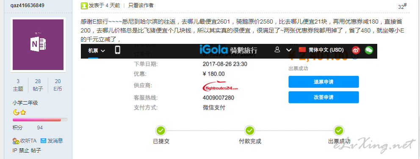Click the order date 2017-08-26 23:30
The height and width of the screenshot is (159, 420).
(x=225, y=64)
